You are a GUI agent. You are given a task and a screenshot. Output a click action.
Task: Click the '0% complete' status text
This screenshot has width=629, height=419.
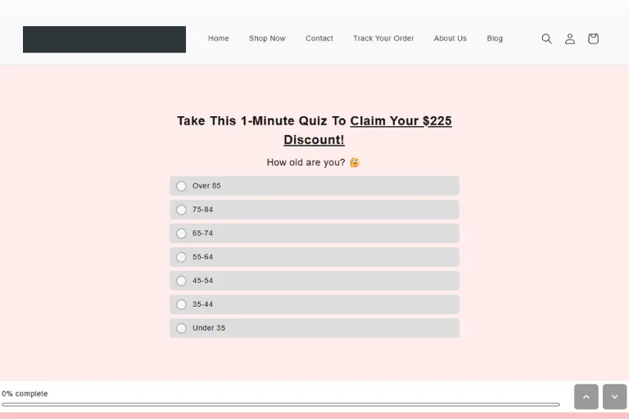coord(25,394)
